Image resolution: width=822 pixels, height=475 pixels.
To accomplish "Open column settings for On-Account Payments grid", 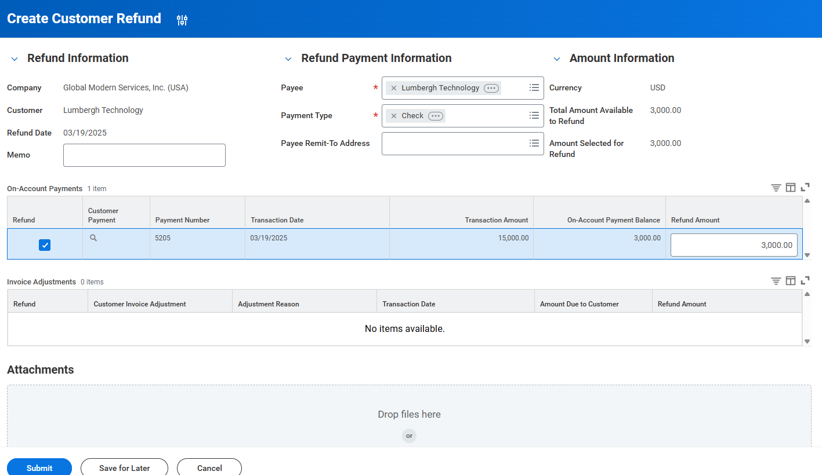I will pos(791,188).
